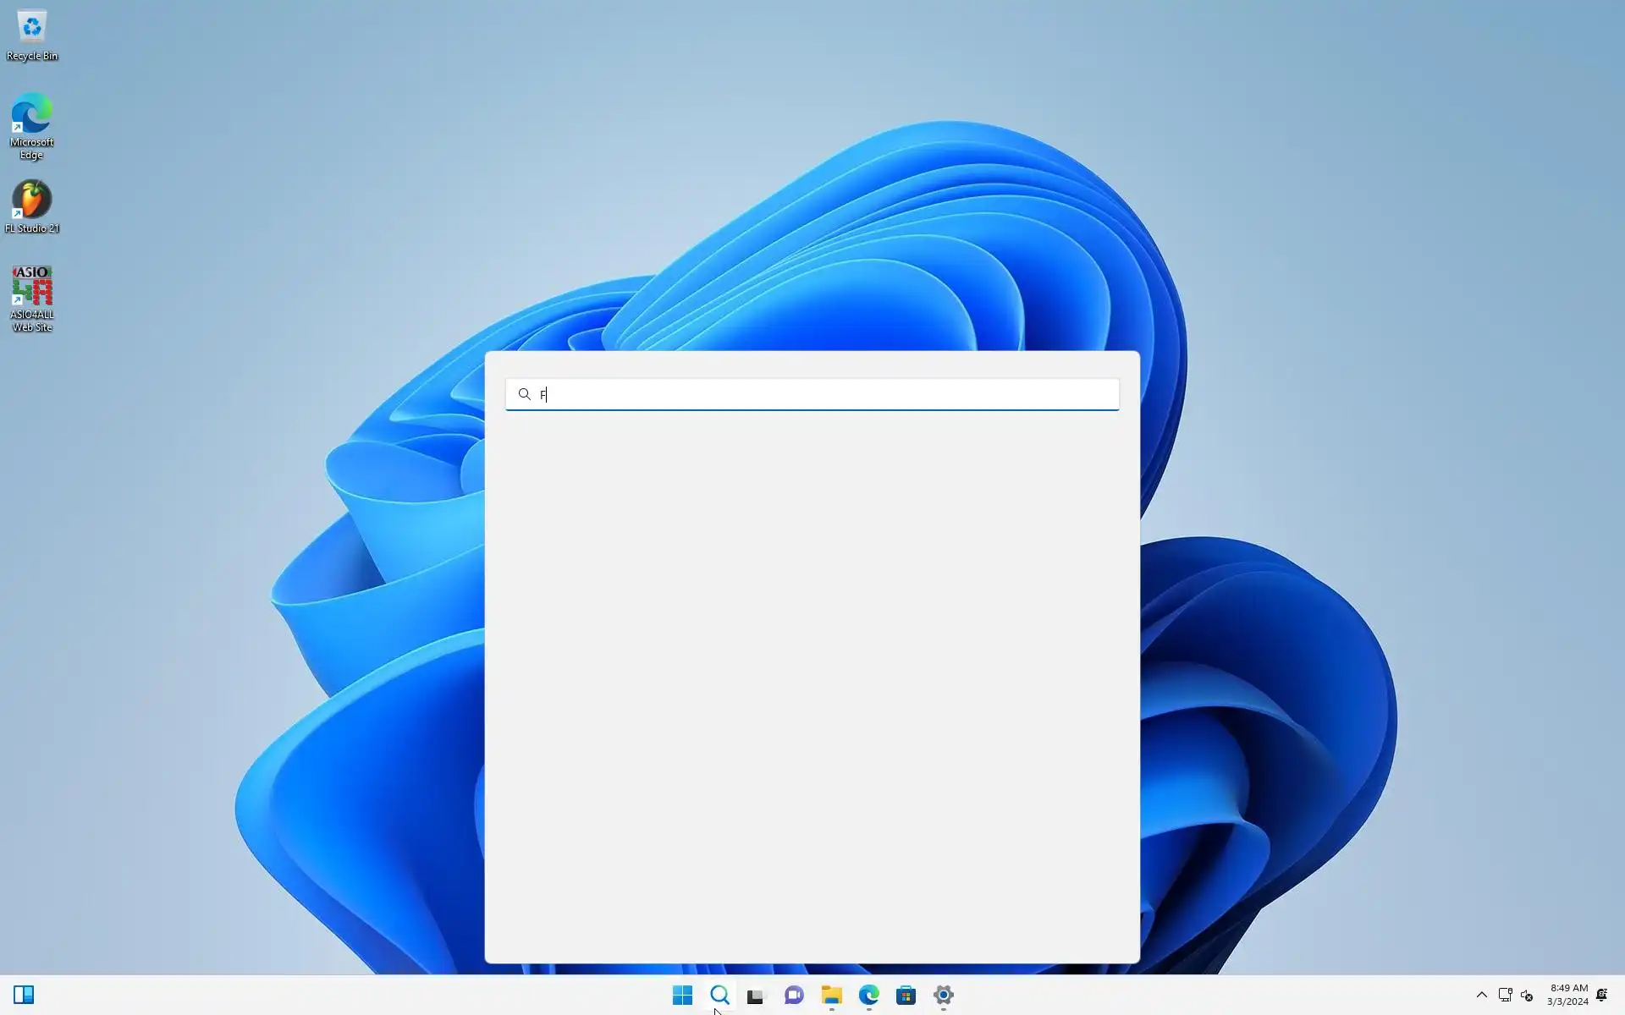Click the magnifier icon inside search box
The width and height of the screenshot is (1625, 1015).
[x=524, y=394]
